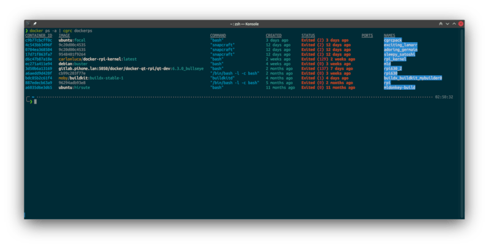Click the Konsole title bar text
This screenshot has height=248, width=489.
coord(244,24)
